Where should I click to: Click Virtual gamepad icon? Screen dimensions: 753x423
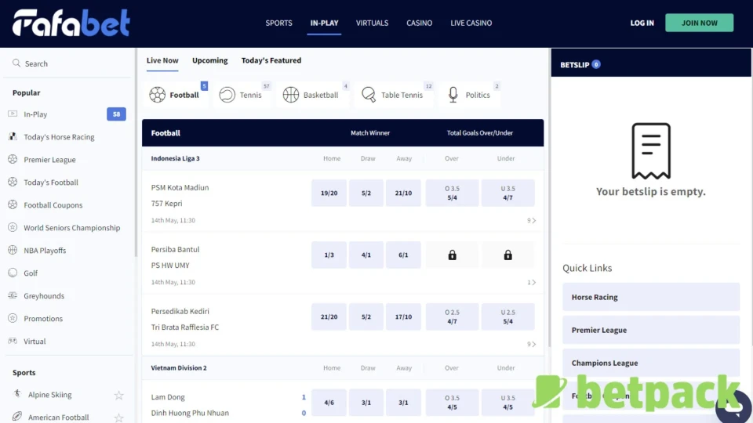(x=13, y=341)
